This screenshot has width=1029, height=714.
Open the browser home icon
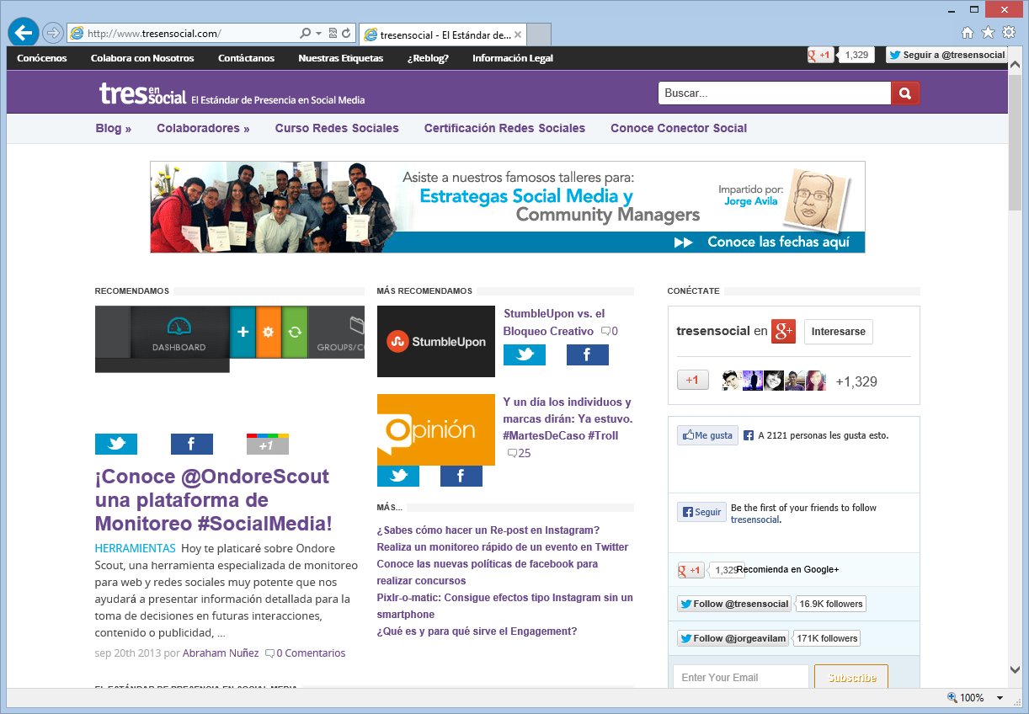pos(968,33)
